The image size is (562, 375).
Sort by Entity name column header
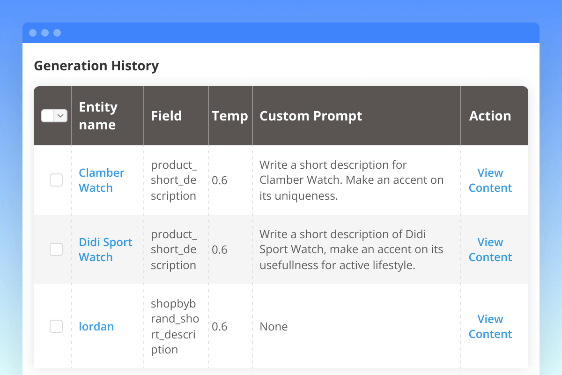[97, 116]
